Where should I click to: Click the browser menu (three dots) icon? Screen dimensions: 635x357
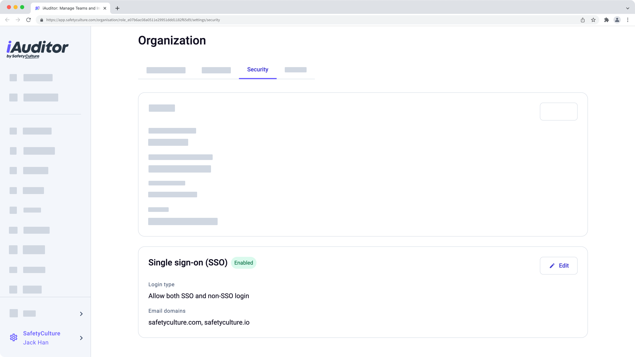(x=628, y=20)
